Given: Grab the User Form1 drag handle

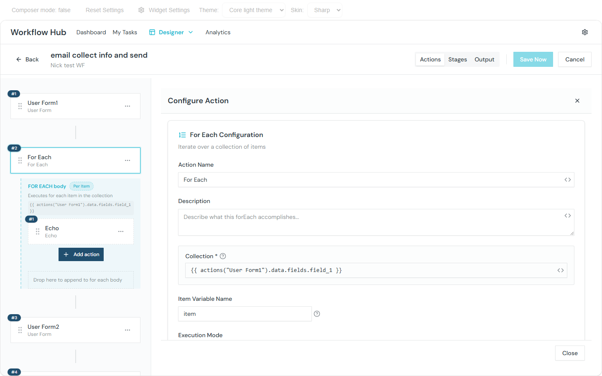Looking at the screenshot, I should click(x=20, y=106).
